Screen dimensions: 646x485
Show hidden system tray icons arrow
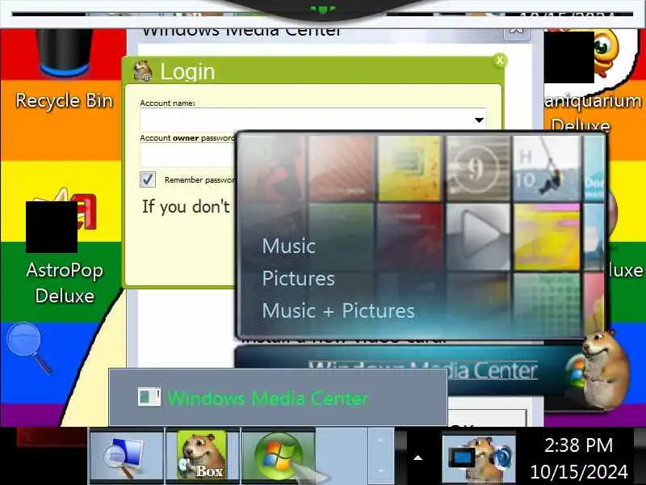coord(417,458)
